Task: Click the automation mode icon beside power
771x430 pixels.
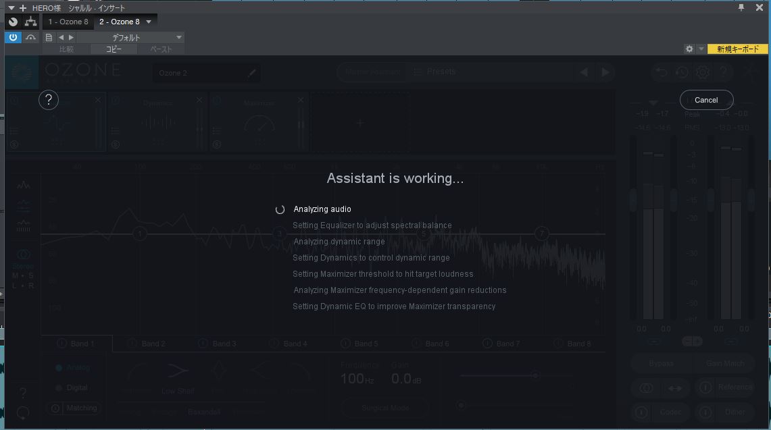Action: (30, 37)
